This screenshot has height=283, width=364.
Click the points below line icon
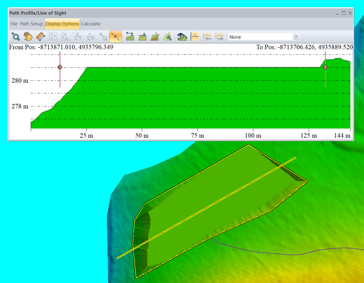point(90,36)
